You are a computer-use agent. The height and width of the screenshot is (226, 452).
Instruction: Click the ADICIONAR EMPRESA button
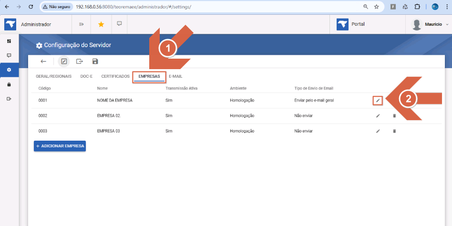pos(60,146)
